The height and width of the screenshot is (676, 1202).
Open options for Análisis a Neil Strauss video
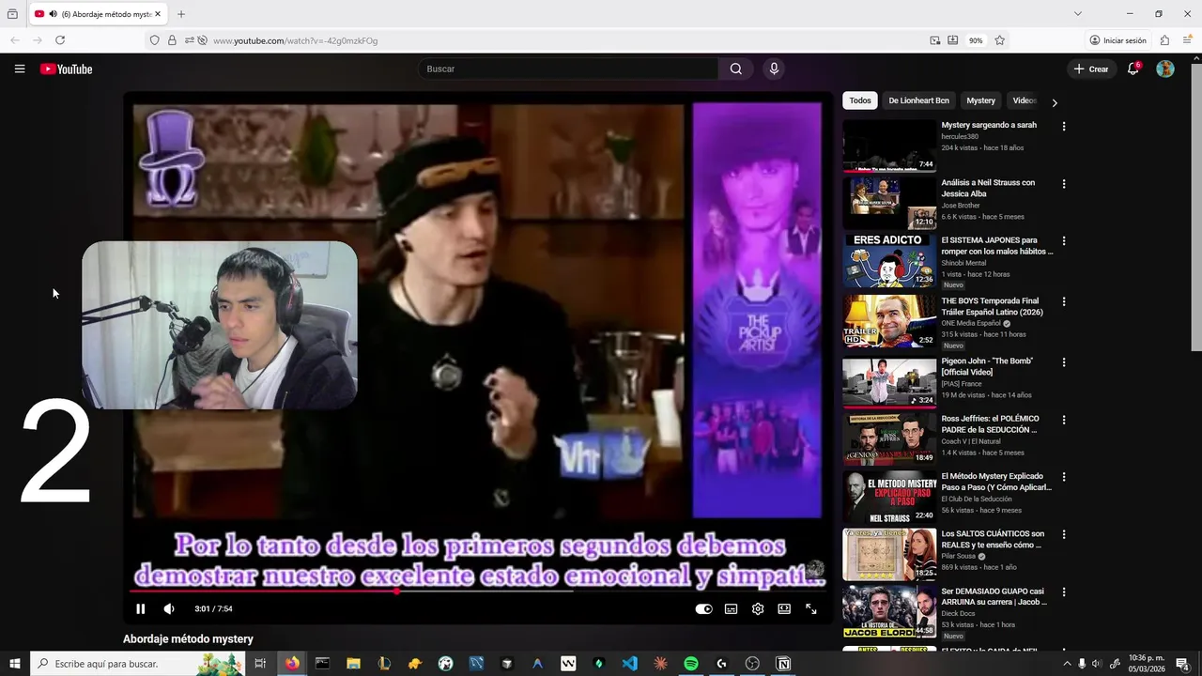pos(1064,184)
